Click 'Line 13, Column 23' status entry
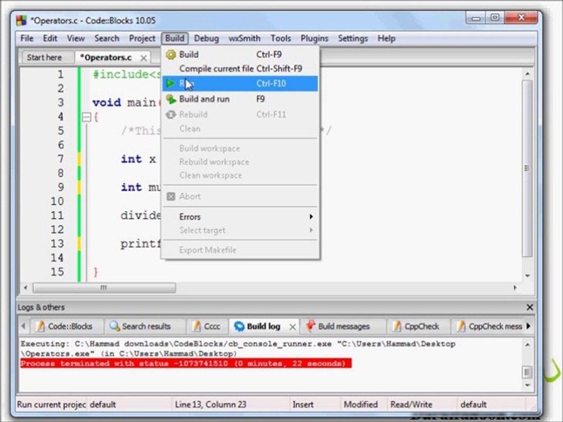This screenshot has height=422, width=563. click(x=211, y=404)
